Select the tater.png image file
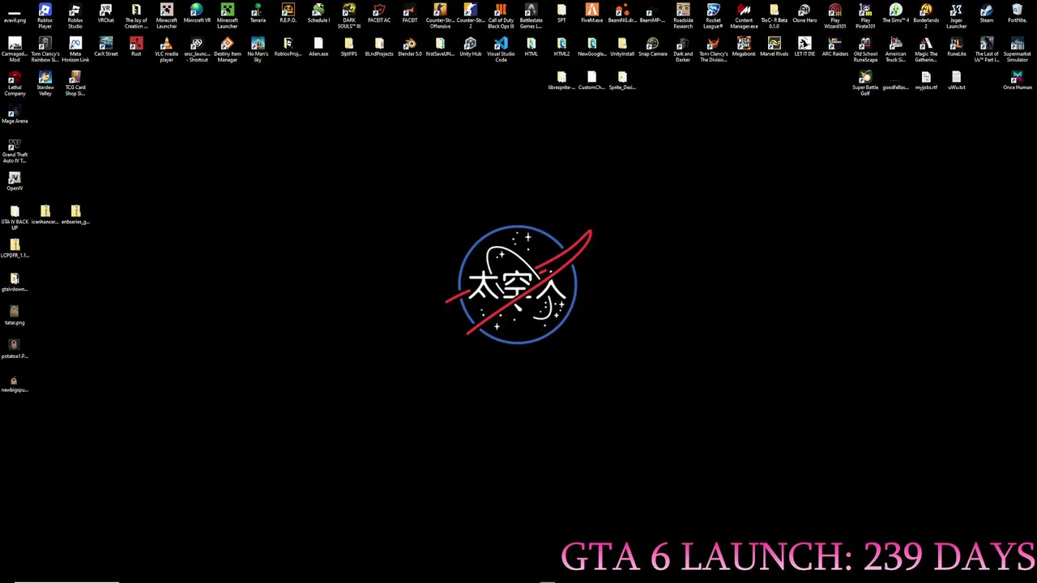 pos(15,317)
